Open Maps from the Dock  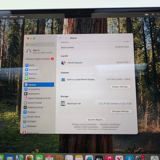[x=20, y=158]
